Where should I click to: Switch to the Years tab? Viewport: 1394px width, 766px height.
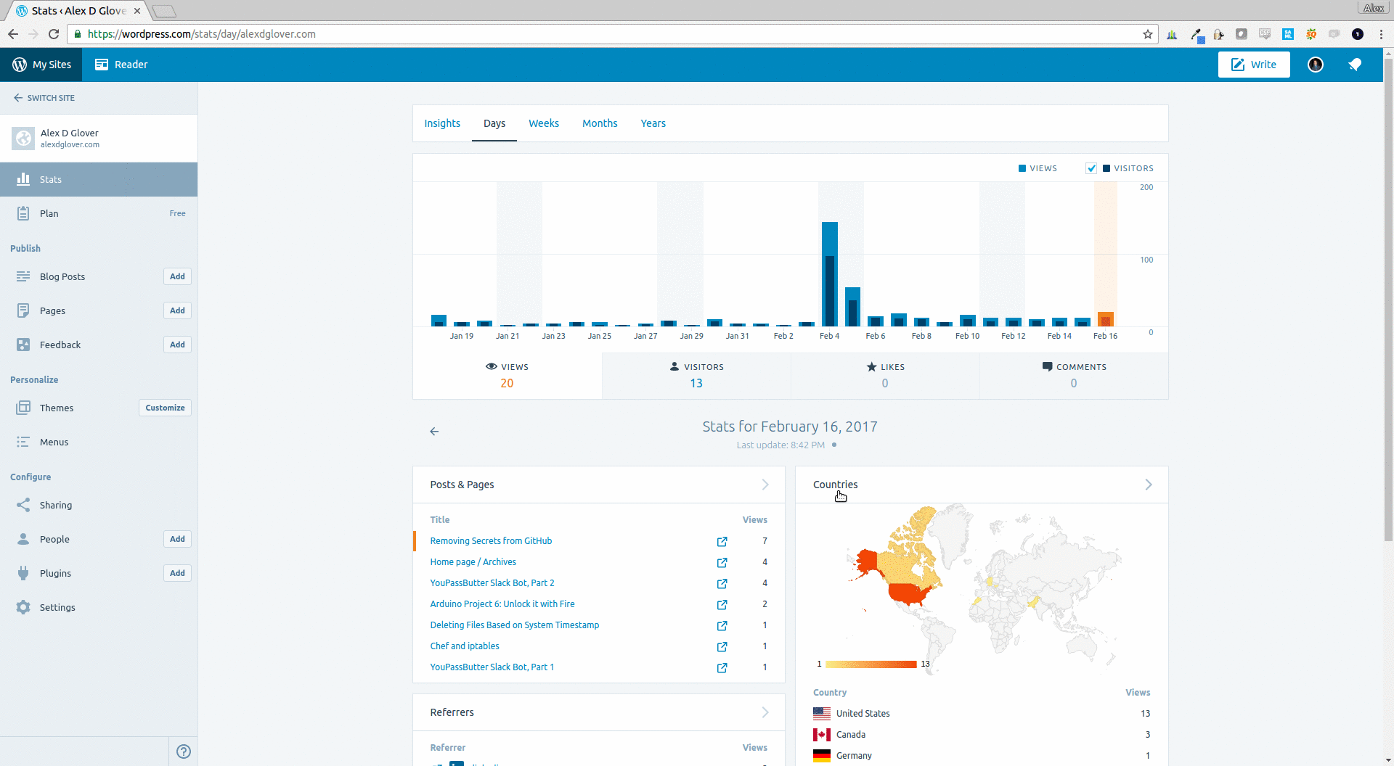click(x=653, y=123)
